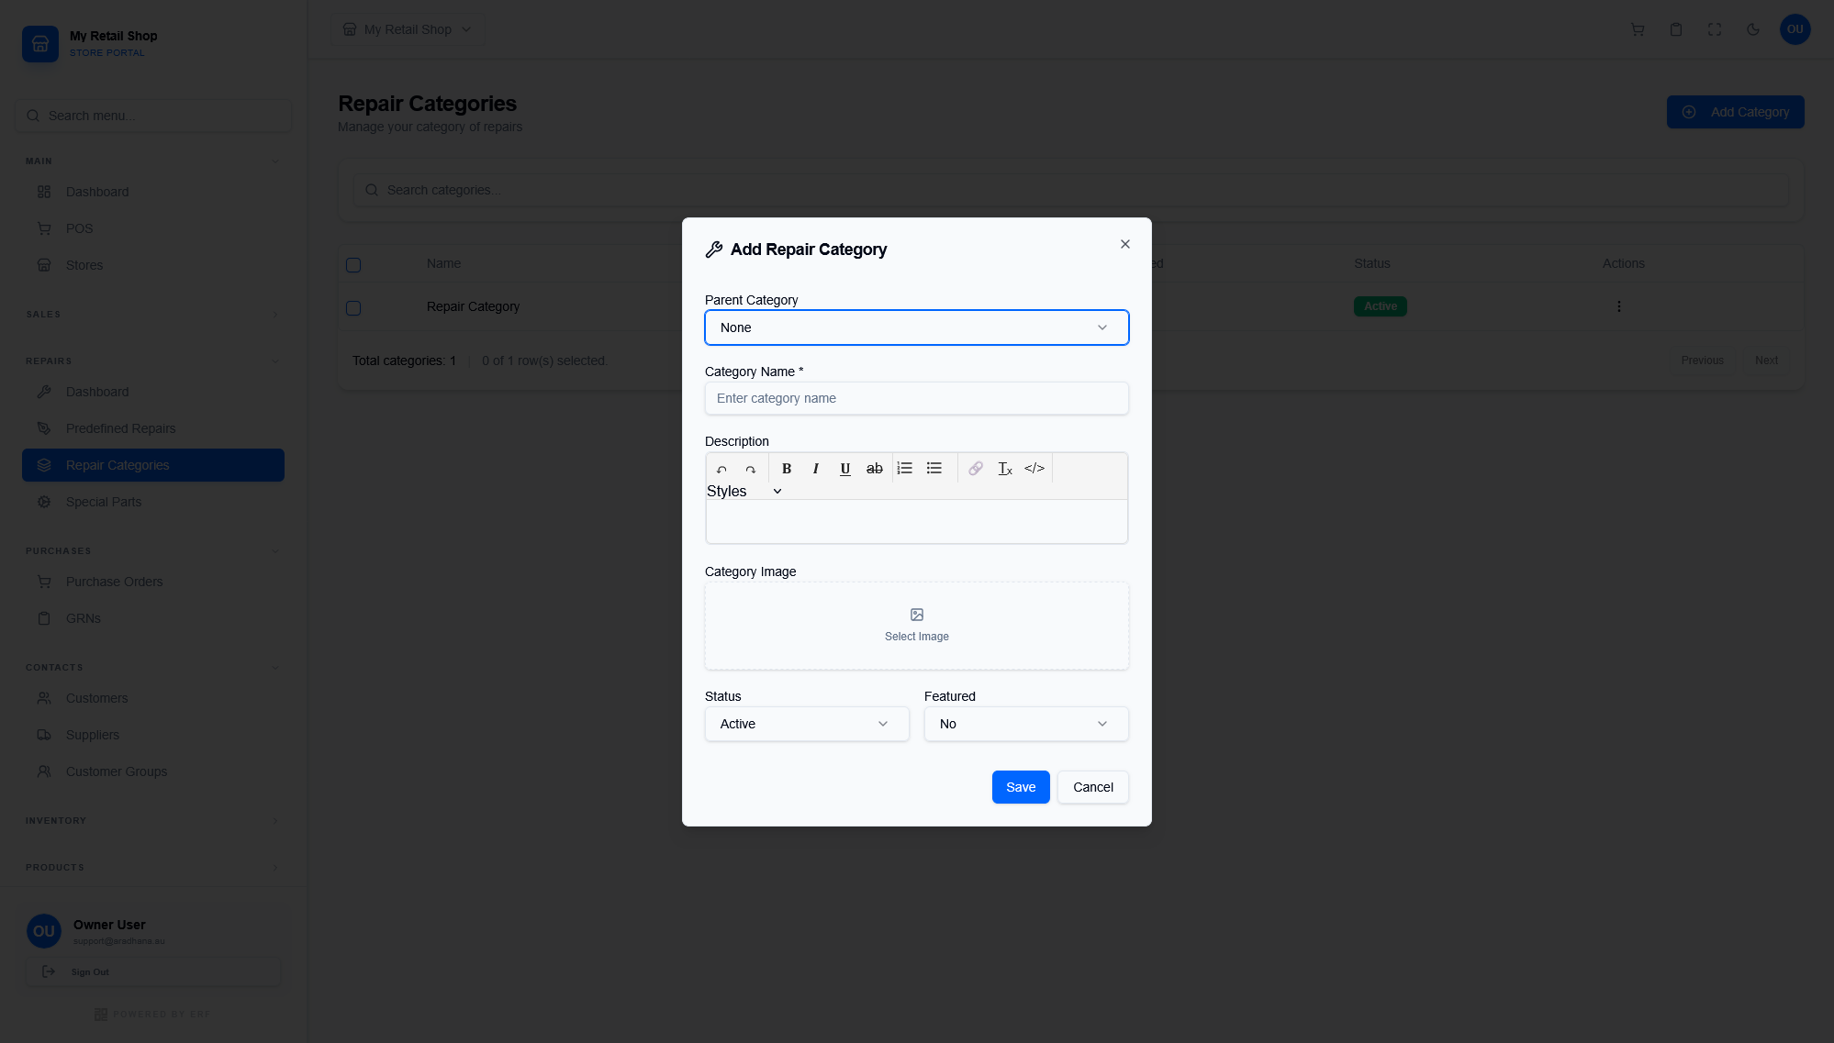Screen dimensions: 1834x1043
Task: Open the Featured dropdown showing No
Action: (x=1026, y=724)
